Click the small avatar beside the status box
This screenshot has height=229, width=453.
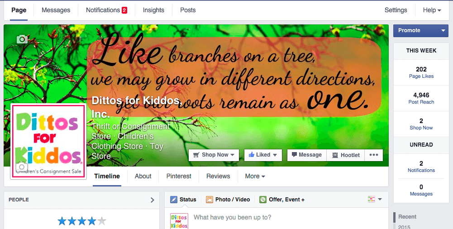pyautogui.click(x=179, y=221)
